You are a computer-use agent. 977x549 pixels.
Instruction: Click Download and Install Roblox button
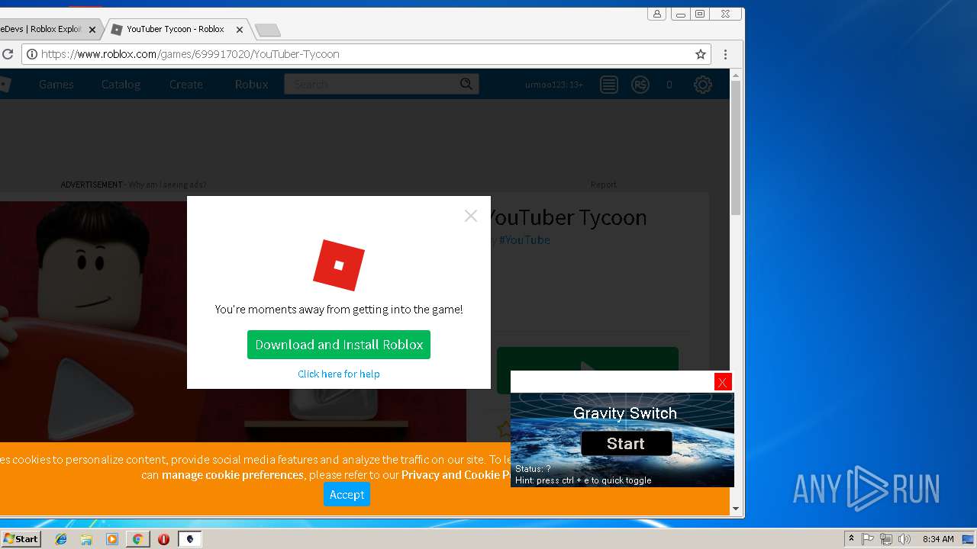pyautogui.click(x=339, y=345)
